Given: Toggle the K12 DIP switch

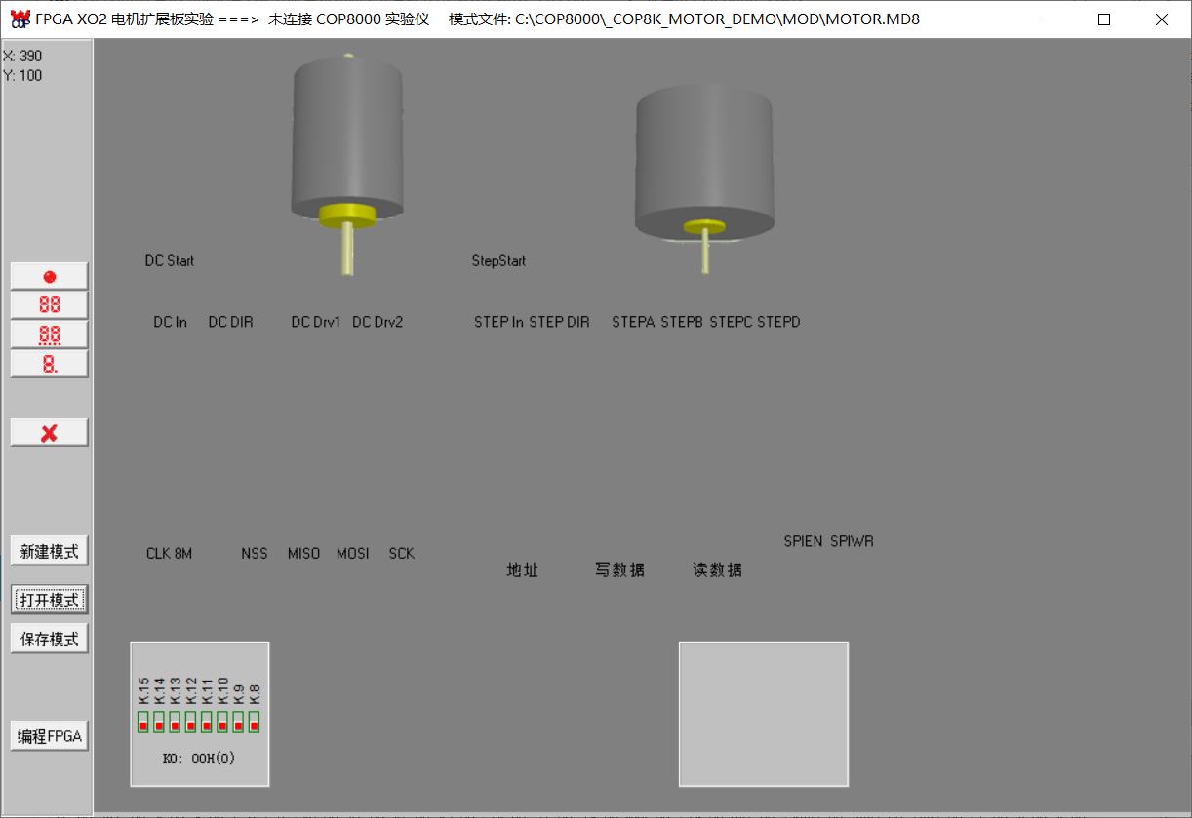Looking at the screenshot, I should [191, 722].
